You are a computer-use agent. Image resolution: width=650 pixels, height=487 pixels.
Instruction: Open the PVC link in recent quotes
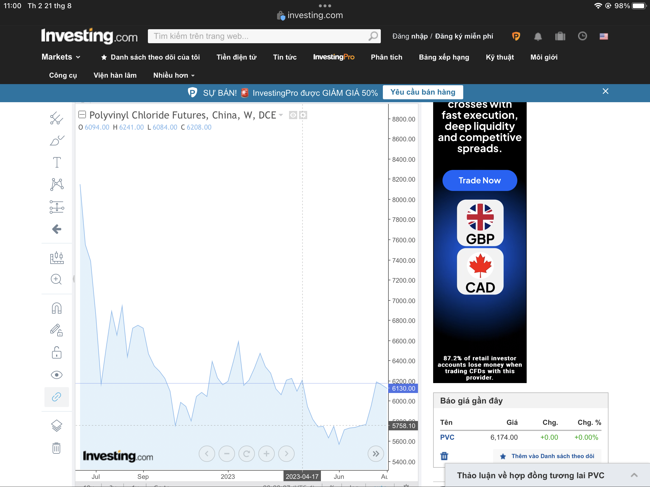(x=447, y=437)
